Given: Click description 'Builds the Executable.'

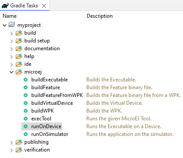Looking at the screenshot, I should click(111, 80).
